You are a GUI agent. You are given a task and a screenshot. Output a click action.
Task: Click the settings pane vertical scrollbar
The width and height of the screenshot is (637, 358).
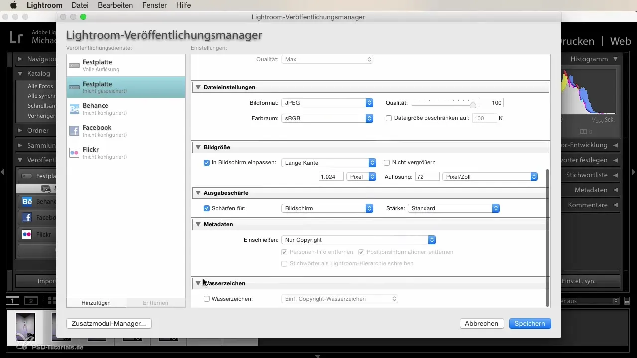(547, 238)
